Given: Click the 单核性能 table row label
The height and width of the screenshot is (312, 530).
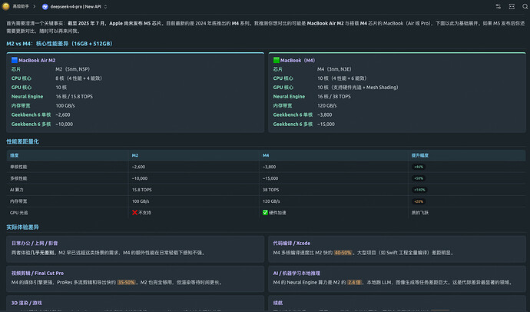Looking at the screenshot, I should point(18,167).
